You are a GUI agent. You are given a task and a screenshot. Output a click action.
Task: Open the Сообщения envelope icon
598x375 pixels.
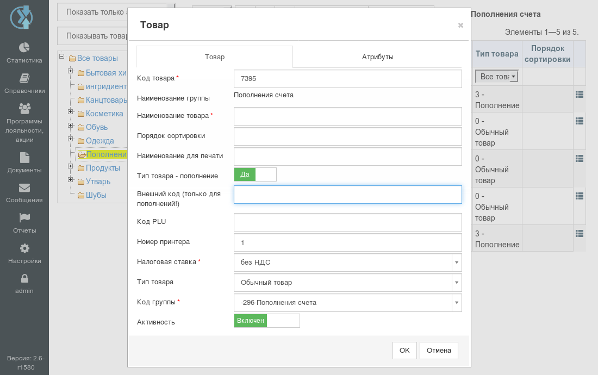coord(24,188)
